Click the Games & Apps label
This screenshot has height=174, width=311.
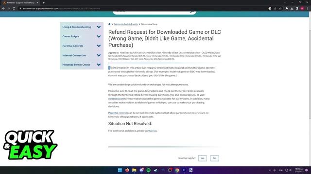(x=71, y=37)
